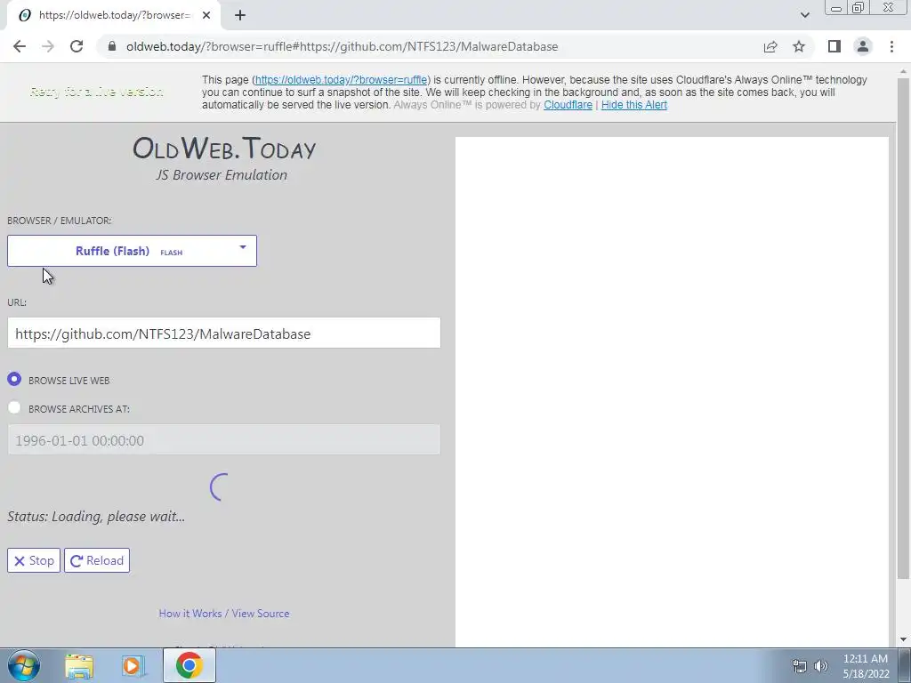Image resolution: width=911 pixels, height=683 pixels.
Task: Click Hide this Alert
Action: [x=633, y=105]
